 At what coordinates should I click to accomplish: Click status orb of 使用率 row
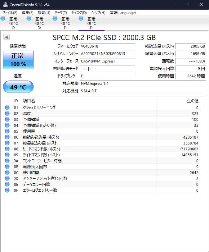click(7, 131)
